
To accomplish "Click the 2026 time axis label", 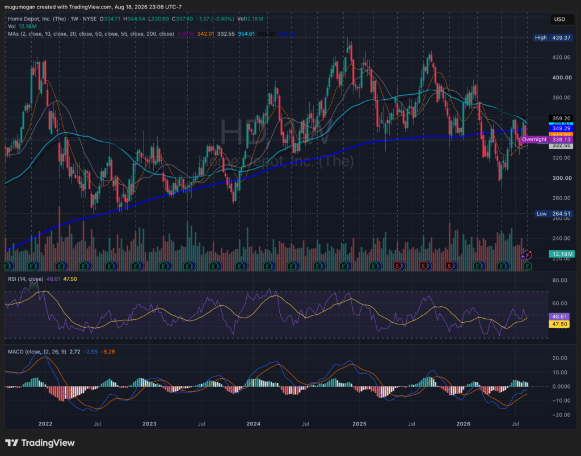I will point(463,424).
